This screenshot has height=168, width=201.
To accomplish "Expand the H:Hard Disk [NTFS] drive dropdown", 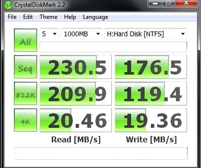I will 146,34.
